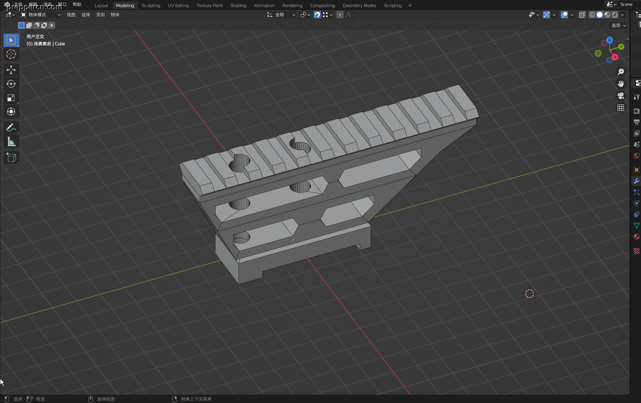Open the 选项 options dropdown
This screenshot has width=641, height=403.
[x=618, y=25]
